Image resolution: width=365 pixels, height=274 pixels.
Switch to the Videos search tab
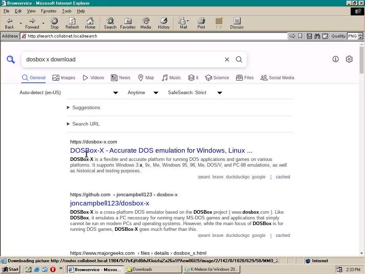click(x=93, y=77)
